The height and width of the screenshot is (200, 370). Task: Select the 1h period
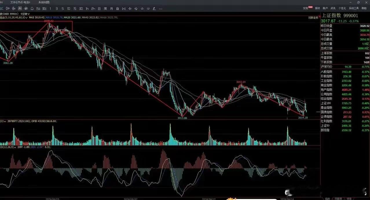coord(87,9)
